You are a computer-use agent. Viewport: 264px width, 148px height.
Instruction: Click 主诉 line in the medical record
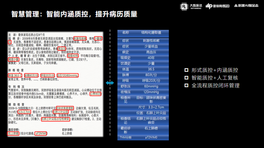27,35
